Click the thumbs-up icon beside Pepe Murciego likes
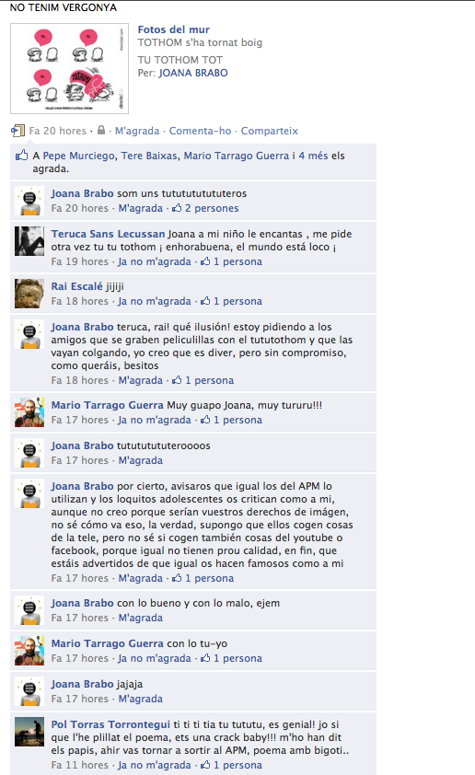 [x=21, y=156]
